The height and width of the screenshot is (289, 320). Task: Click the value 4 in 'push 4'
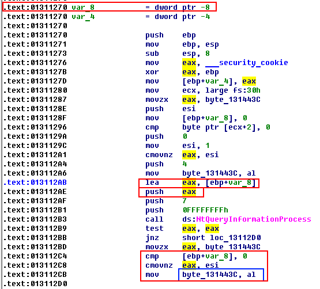click(185, 164)
